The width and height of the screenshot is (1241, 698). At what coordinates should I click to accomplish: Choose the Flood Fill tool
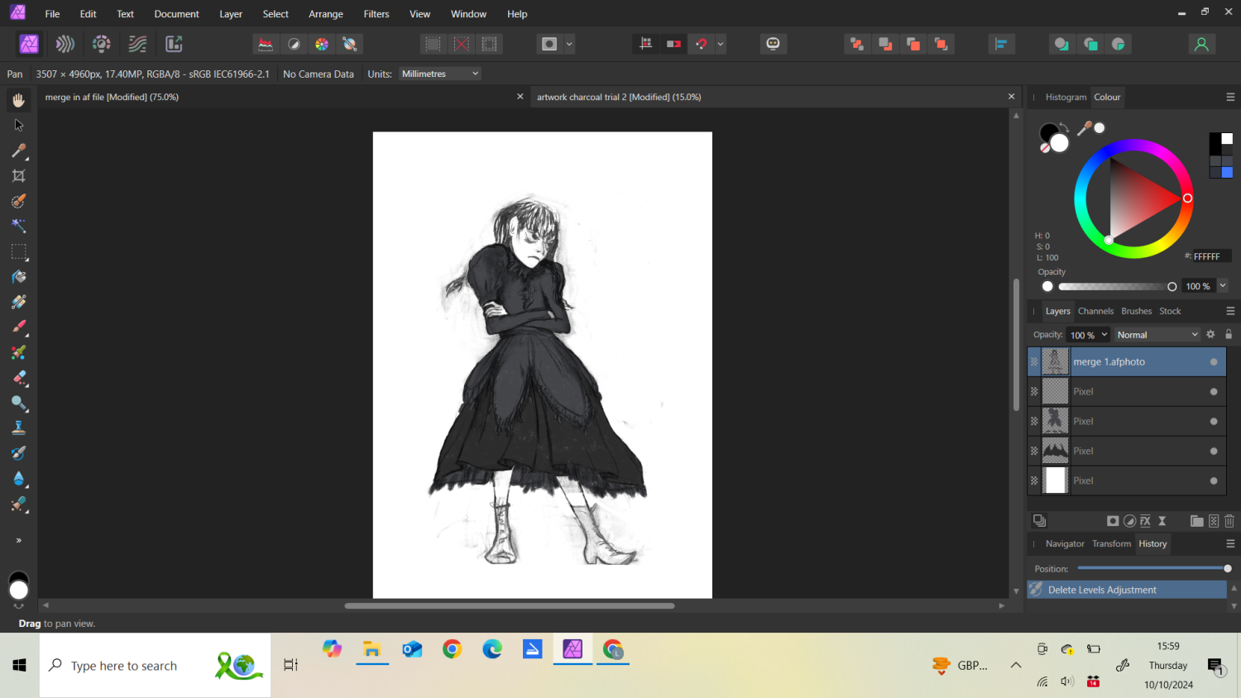(18, 277)
